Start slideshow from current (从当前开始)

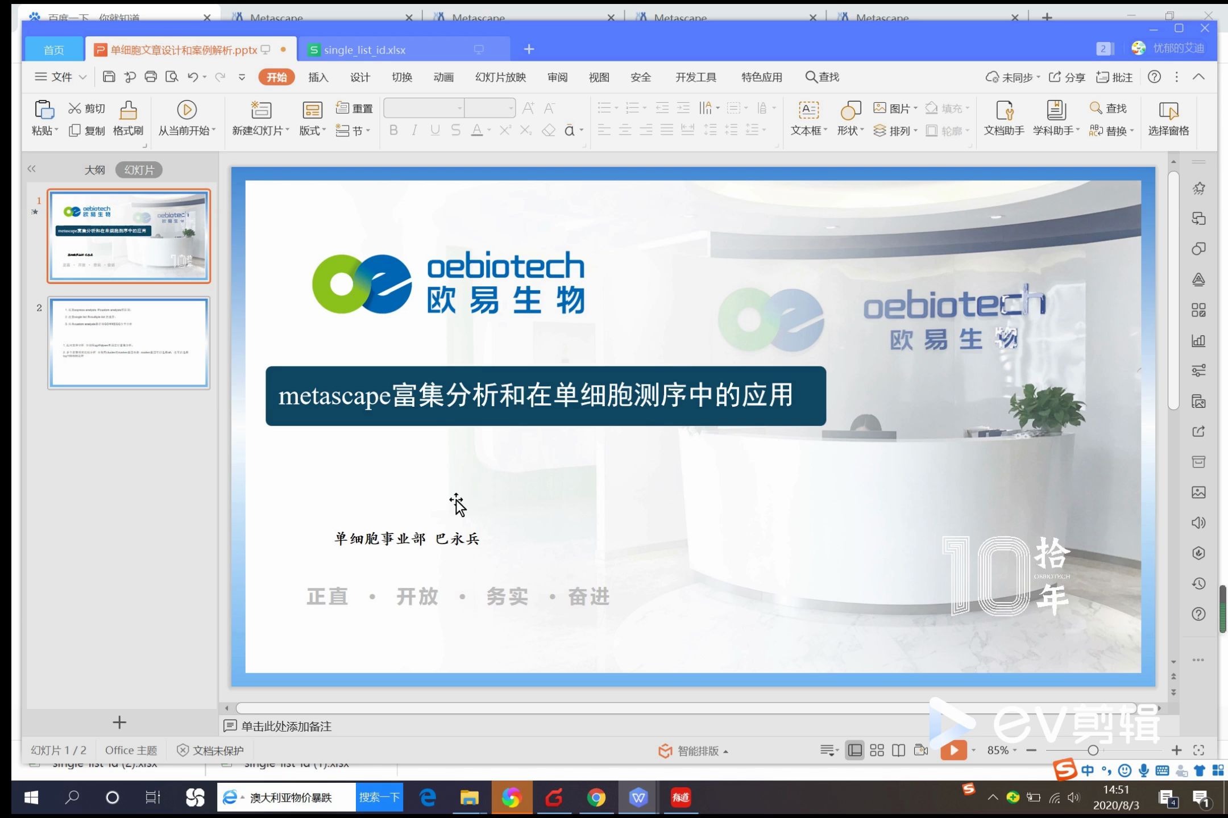coord(186,119)
